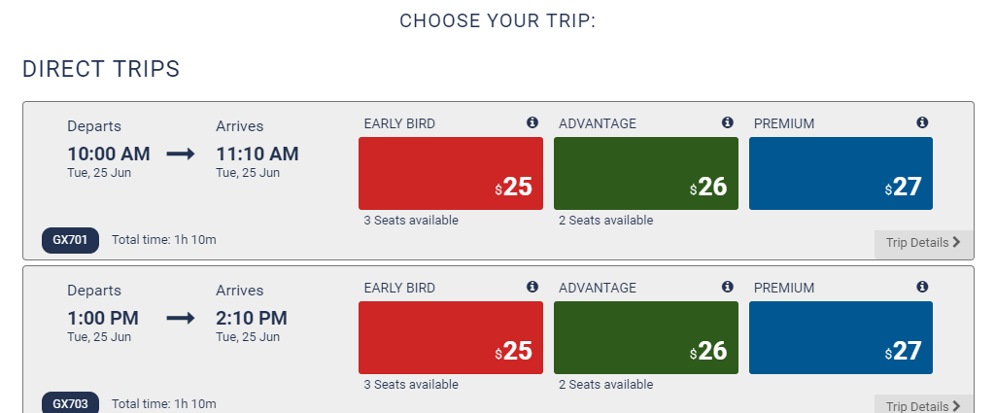Choose the $26 Advantage fare on GX703
995x413 pixels.
pyautogui.click(x=646, y=337)
